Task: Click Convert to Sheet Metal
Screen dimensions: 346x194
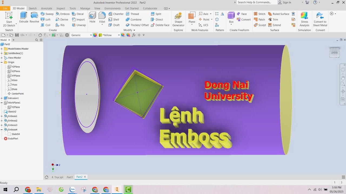Action: tap(320, 19)
